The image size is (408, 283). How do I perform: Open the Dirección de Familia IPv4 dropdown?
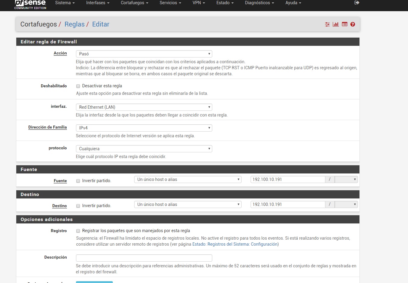click(x=144, y=128)
